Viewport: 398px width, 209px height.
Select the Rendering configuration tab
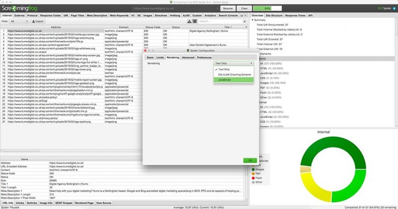(173, 57)
